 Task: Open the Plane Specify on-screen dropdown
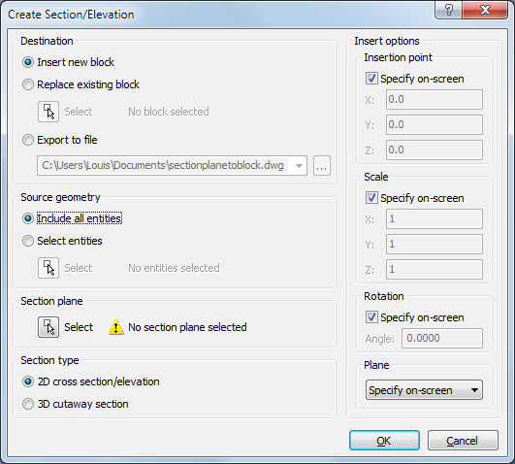[424, 390]
